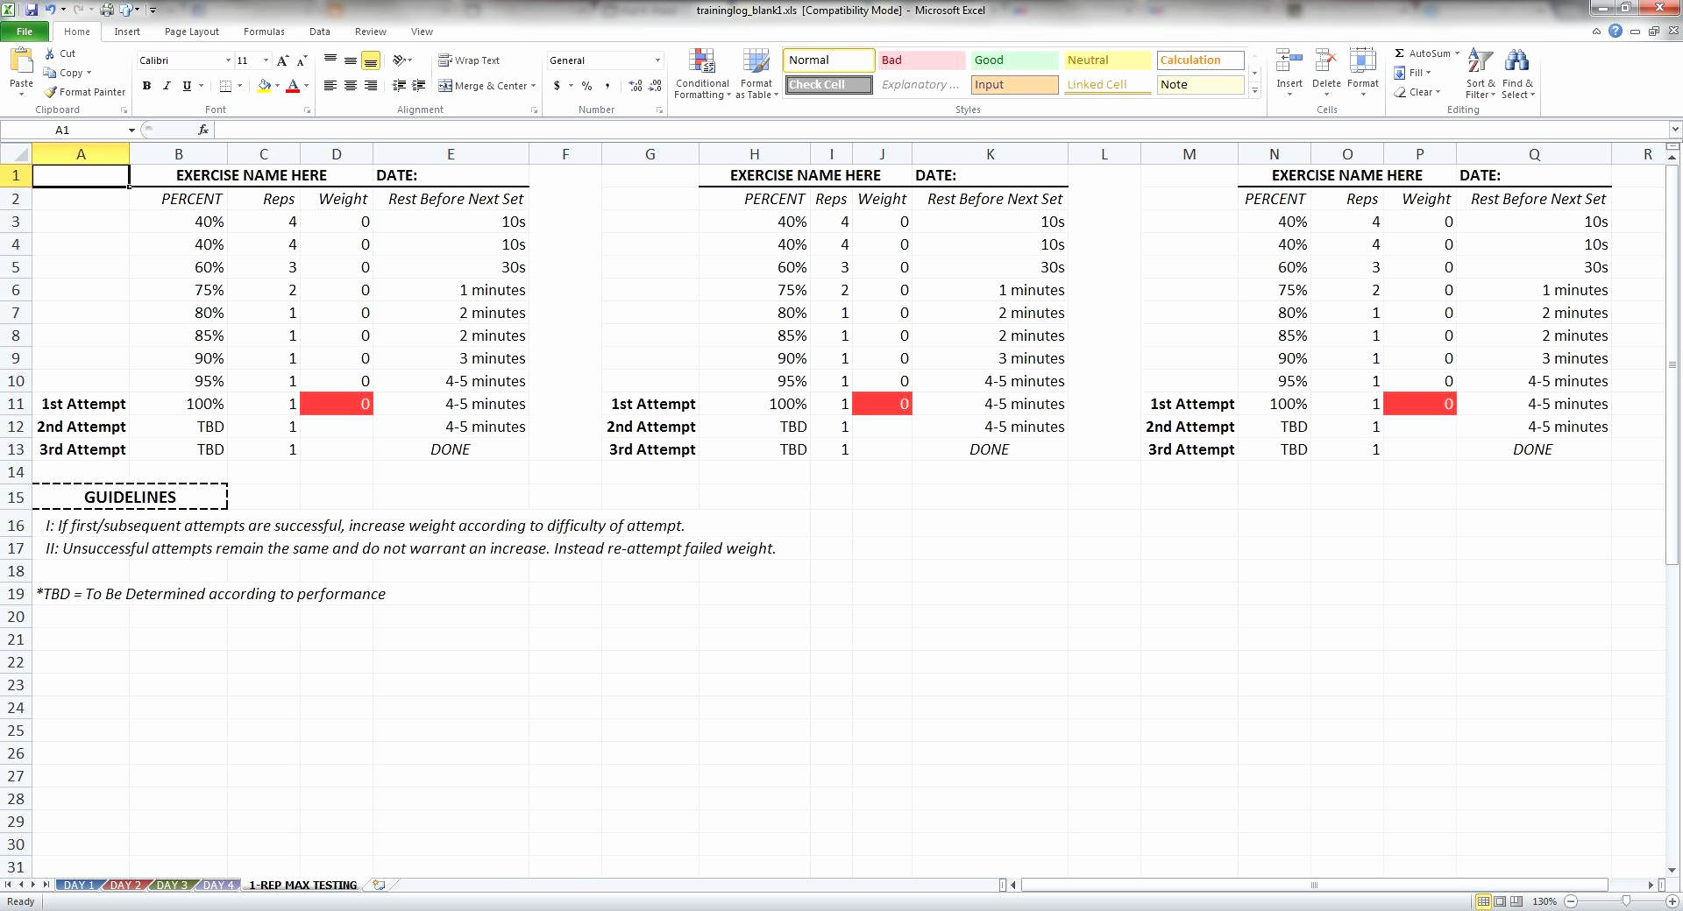The height and width of the screenshot is (911, 1683).
Task: Switch to the Formulas ribbon tab
Action: (x=263, y=32)
